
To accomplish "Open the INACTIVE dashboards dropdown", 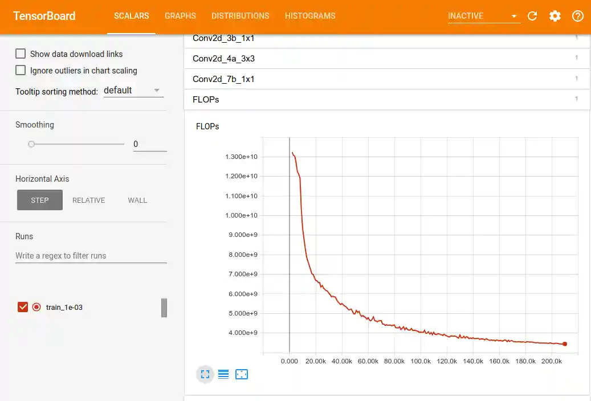I will [483, 16].
